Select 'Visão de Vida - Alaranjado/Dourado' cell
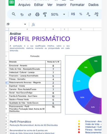Viewport: 107px width, 134px height. (27, 69)
